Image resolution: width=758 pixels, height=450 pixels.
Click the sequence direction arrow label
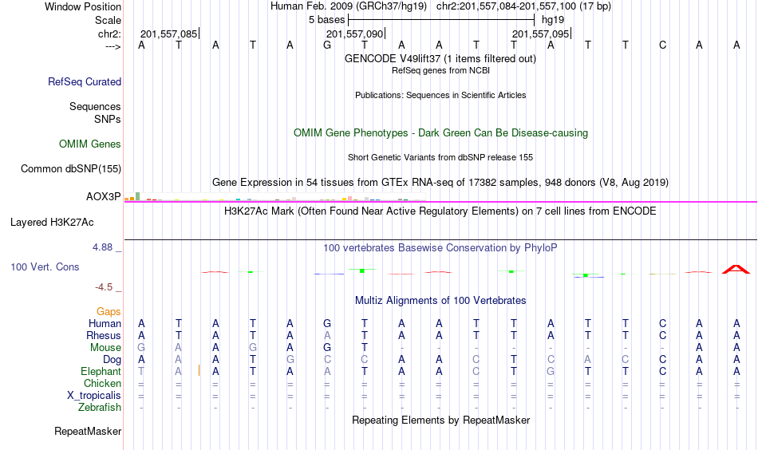tap(113, 46)
